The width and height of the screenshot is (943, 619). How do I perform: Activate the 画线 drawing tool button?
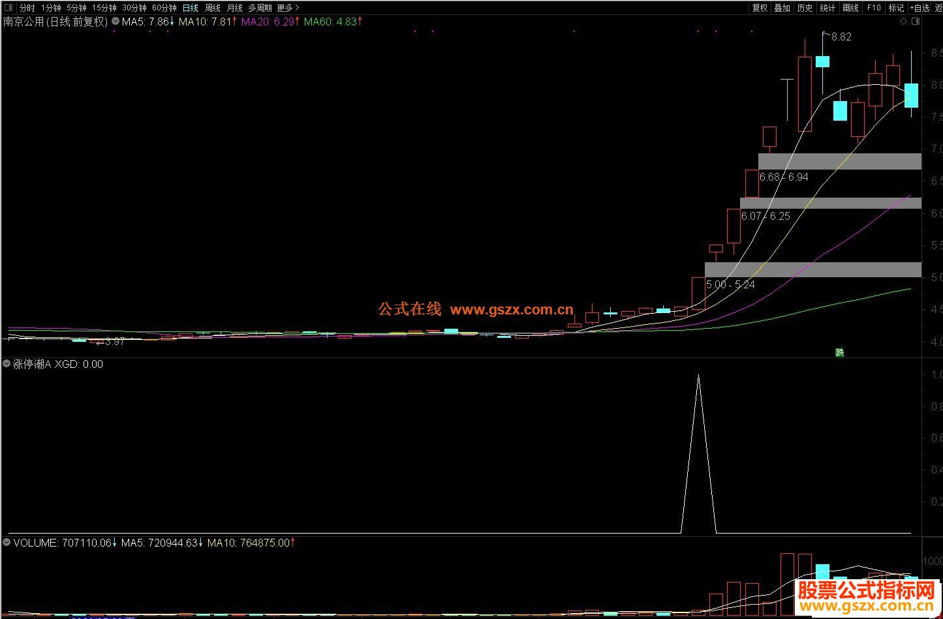(851, 8)
